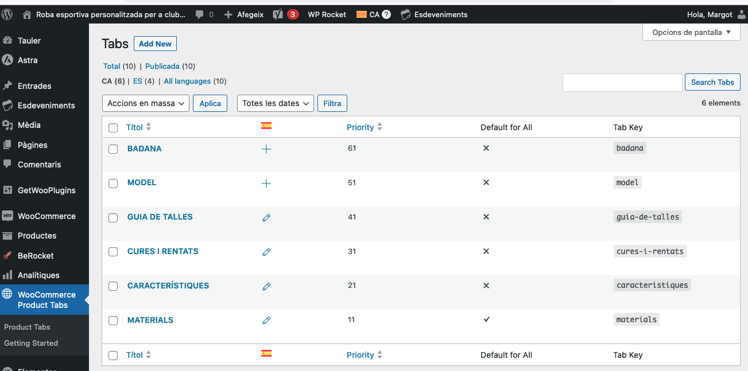
Task: Click Tauler dashboard sidebar icon
Action: (x=7, y=41)
